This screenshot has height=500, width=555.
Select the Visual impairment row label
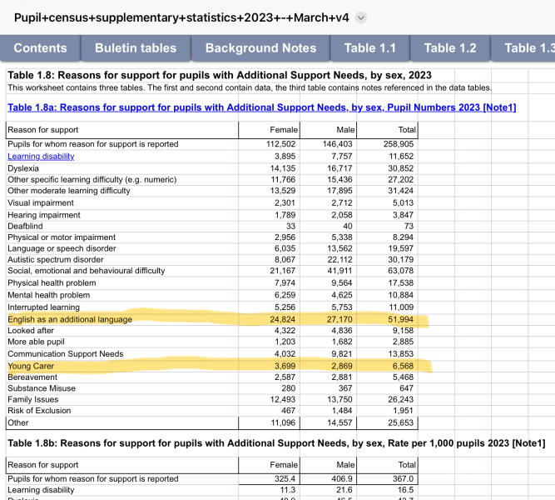(x=41, y=202)
